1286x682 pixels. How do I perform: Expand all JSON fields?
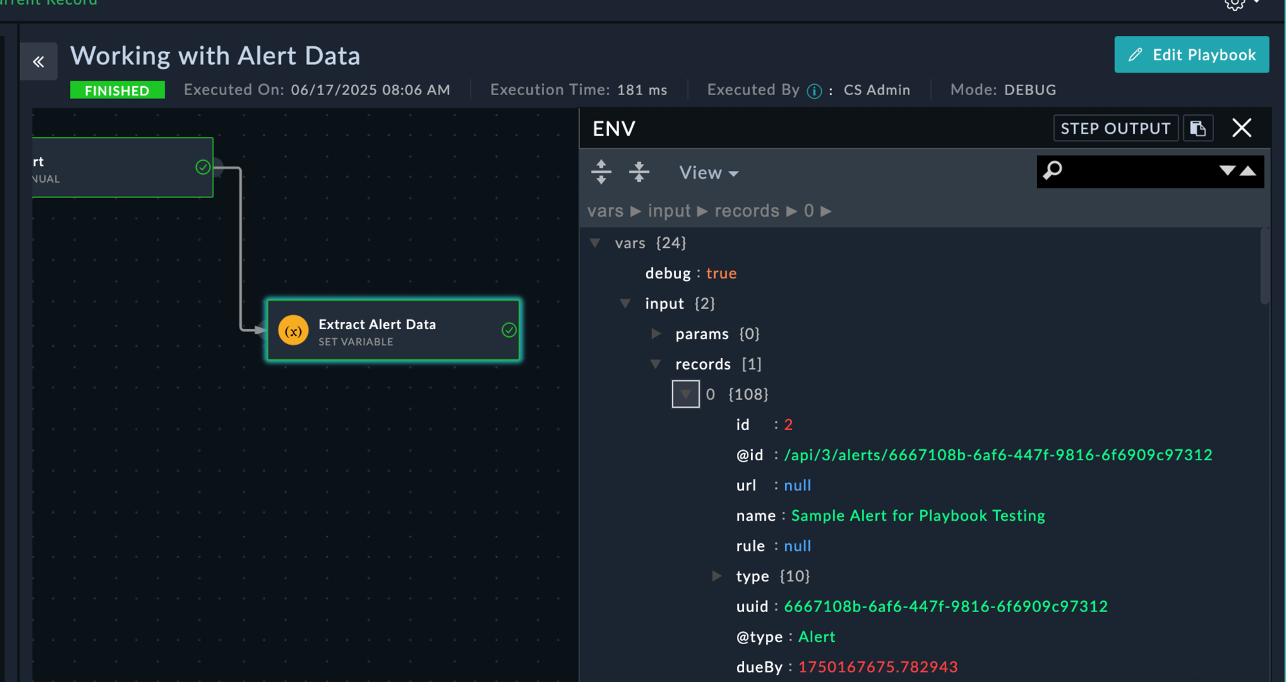(601, 172)
